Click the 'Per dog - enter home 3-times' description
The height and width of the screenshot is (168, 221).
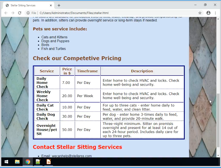coord(142,116)
